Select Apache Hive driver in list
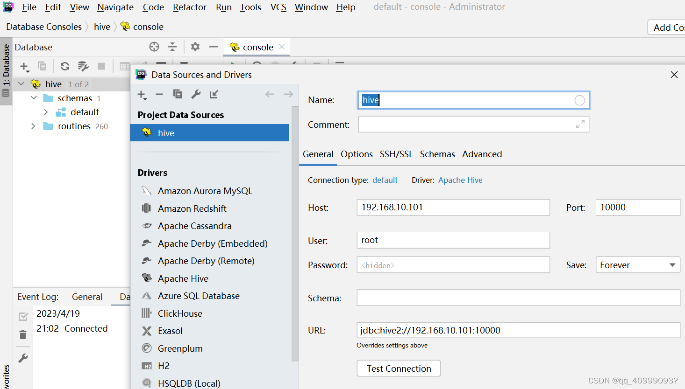 183,278
